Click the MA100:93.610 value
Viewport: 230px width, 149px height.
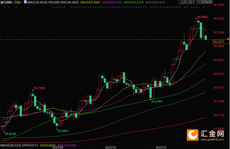(155, 3)
